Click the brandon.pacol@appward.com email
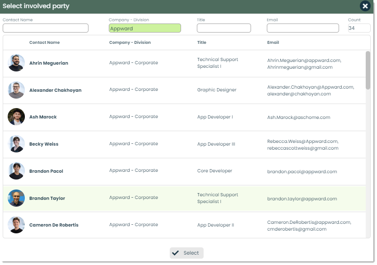The width and height of the screenshot is (377, 265). (302, 172)
